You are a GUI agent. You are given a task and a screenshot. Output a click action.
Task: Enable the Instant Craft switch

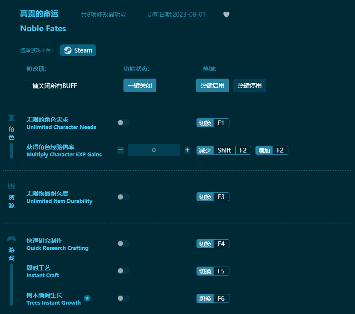click(123, 271)
